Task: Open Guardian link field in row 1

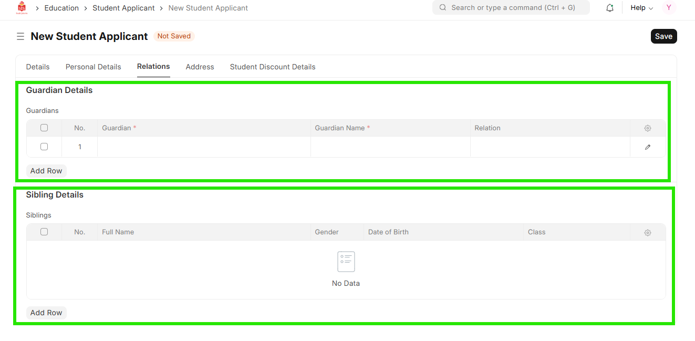Action: coord(204,147)
